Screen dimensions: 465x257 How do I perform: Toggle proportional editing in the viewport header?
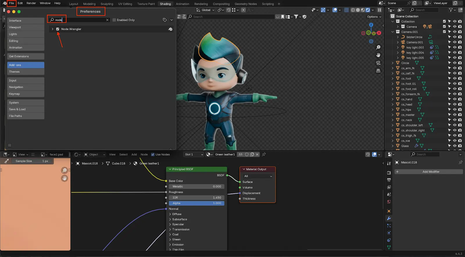(x=243, y=10)
